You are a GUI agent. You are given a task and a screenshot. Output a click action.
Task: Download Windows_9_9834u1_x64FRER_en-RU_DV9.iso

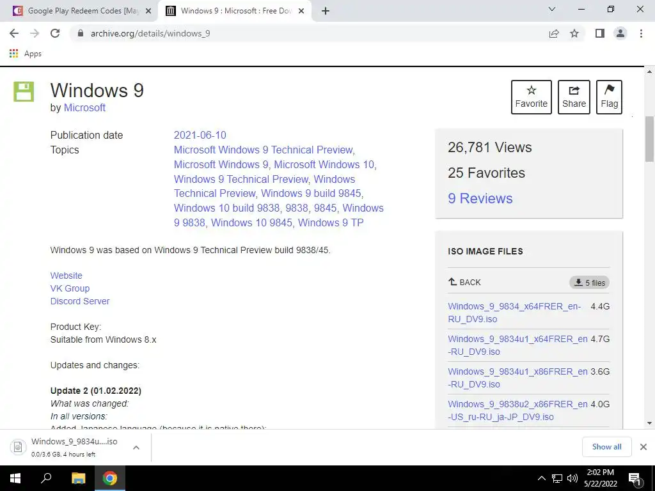tap(517, 345)
